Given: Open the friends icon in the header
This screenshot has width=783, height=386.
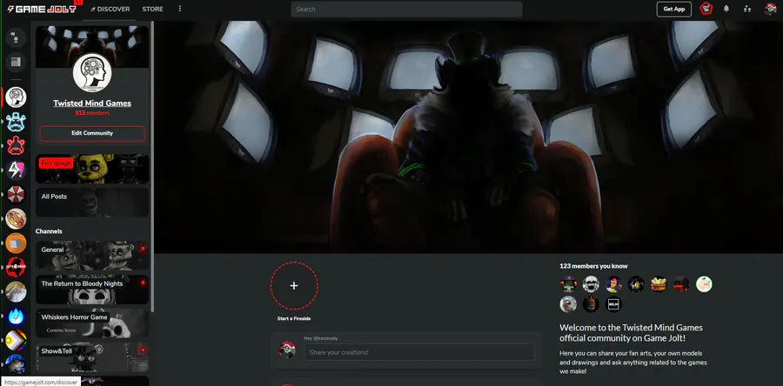Looking at the screenshot, I should (x=747, y=9).
